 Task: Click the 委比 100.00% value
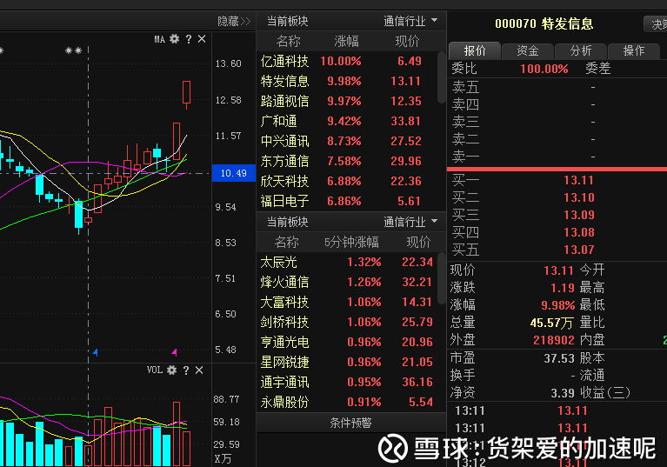[544, 69]
